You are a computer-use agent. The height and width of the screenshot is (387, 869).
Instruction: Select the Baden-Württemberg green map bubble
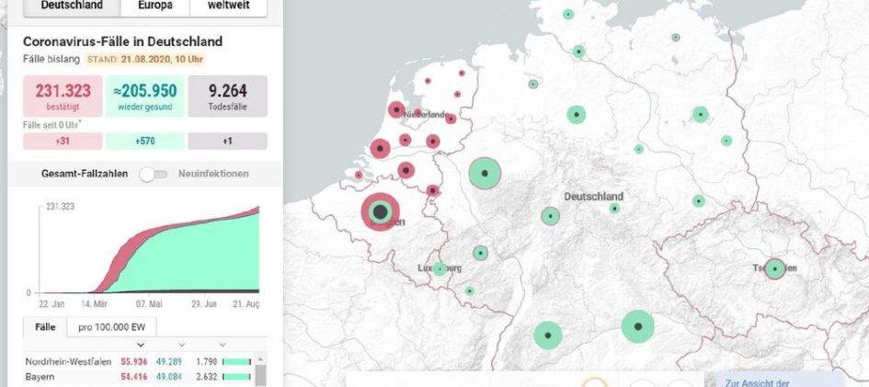click(x=548, y=336)
